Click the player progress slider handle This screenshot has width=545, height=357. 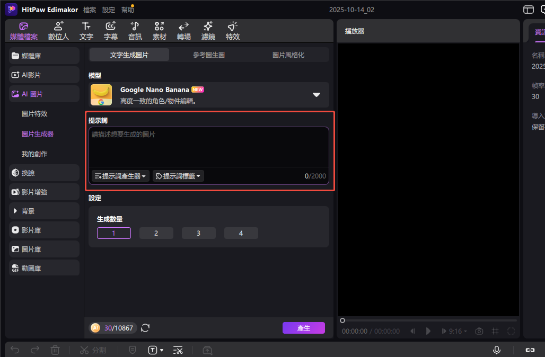[x=342, y=320]
